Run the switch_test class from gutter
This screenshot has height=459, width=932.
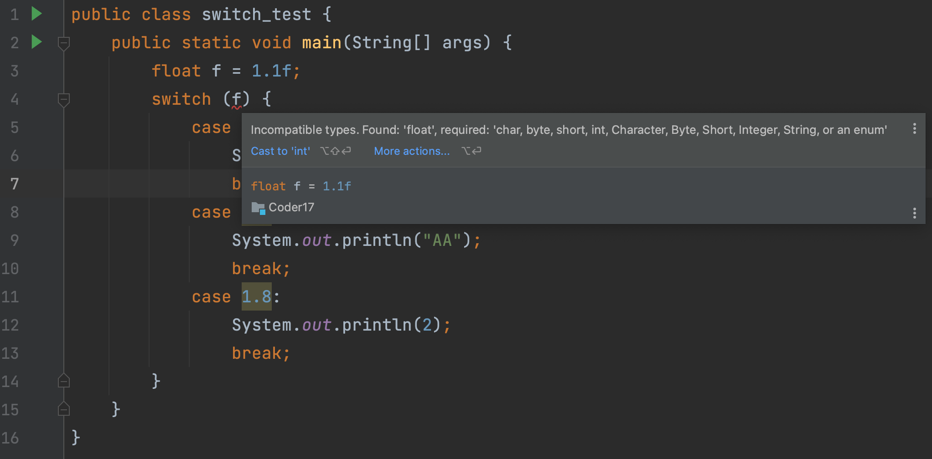tap(36, 14)
